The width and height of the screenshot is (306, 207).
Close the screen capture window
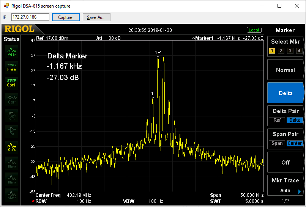[x=297, y=6]
